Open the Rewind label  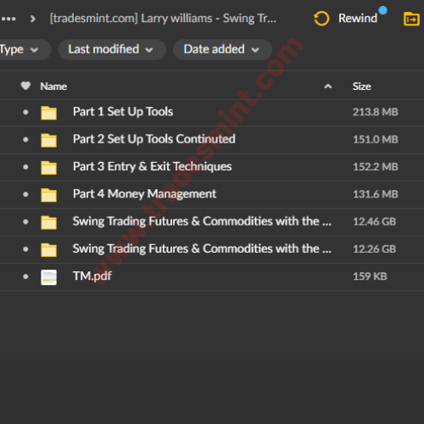pos(358,18)
